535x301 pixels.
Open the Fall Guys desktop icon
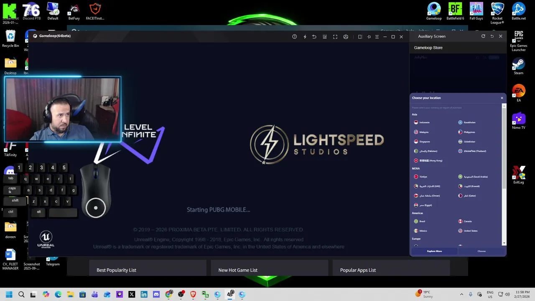click(476, 11)
